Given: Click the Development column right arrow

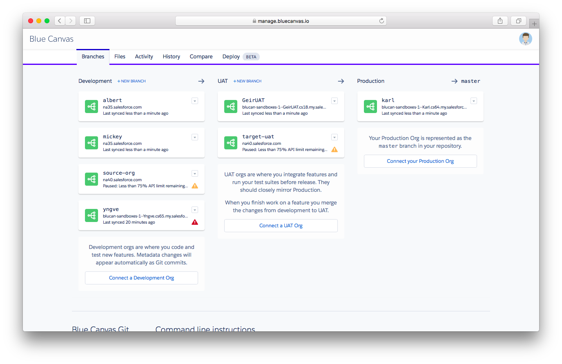Looking at the screenshot, I should coord(201,81).
